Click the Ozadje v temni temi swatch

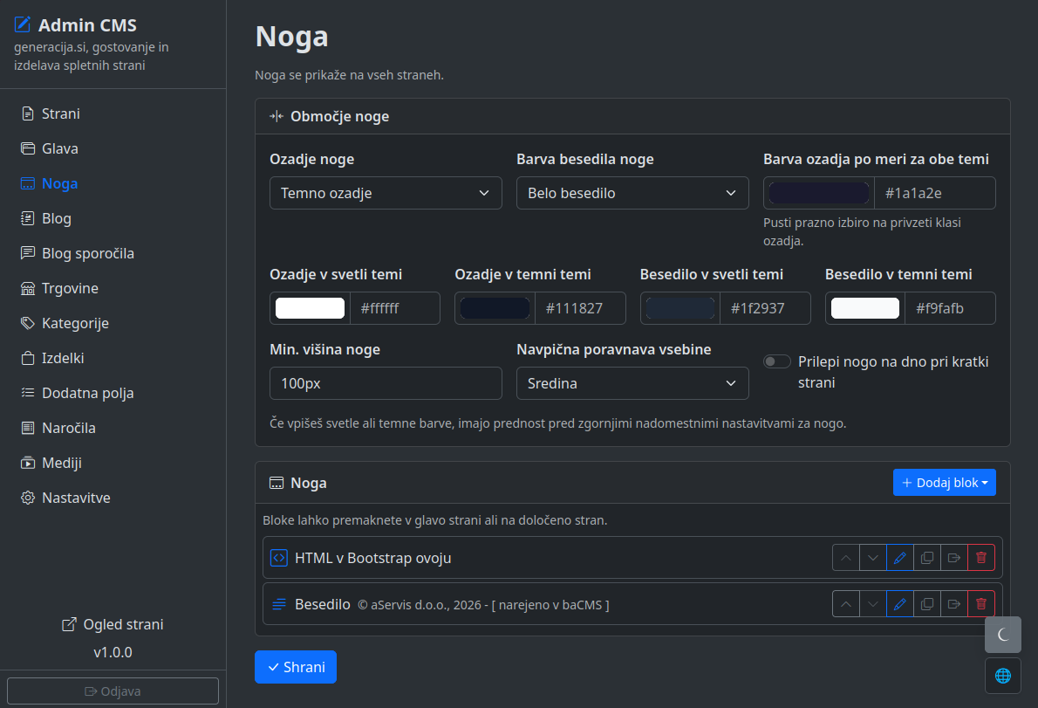click(495, 308)
